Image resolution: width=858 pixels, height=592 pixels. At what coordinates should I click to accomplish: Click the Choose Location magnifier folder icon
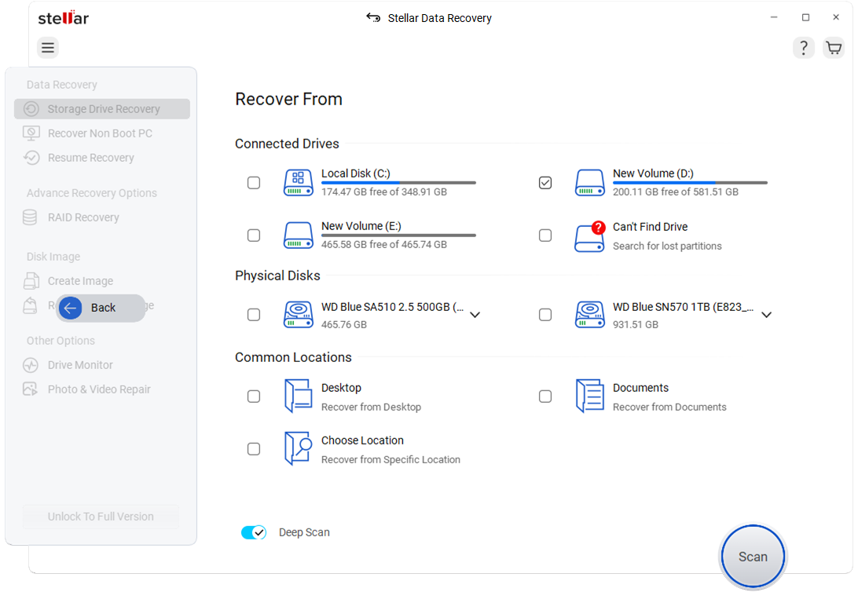299,448
